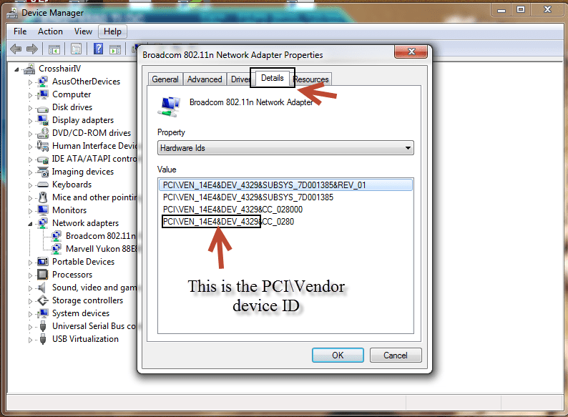Expand the Storage controllers node
Image resolution: width=568 pixels, height=417 pixels.
(31, 301)
